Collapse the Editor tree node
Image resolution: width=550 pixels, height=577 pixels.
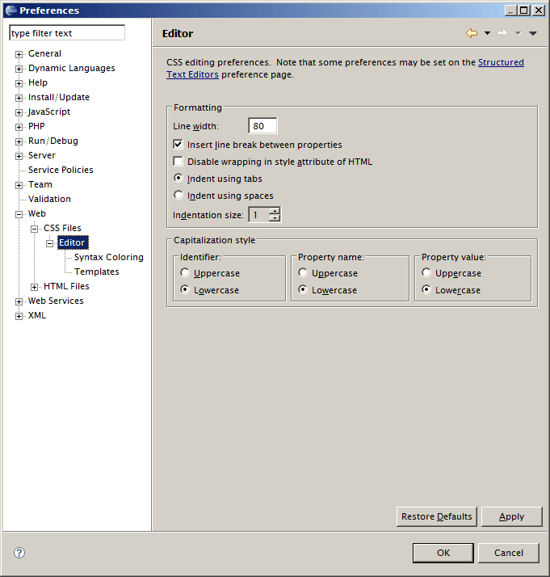49,243
